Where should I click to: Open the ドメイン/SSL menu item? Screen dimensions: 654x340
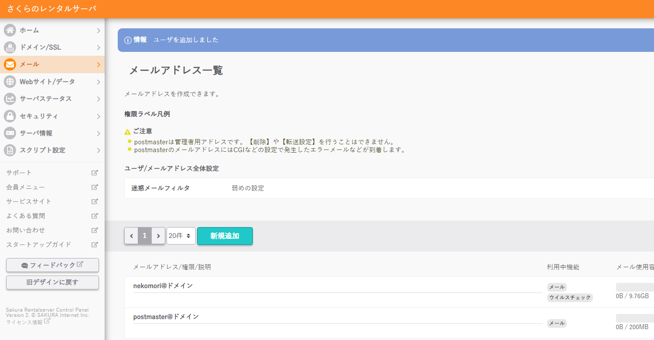pyautogui.click(x=52, y=48)
